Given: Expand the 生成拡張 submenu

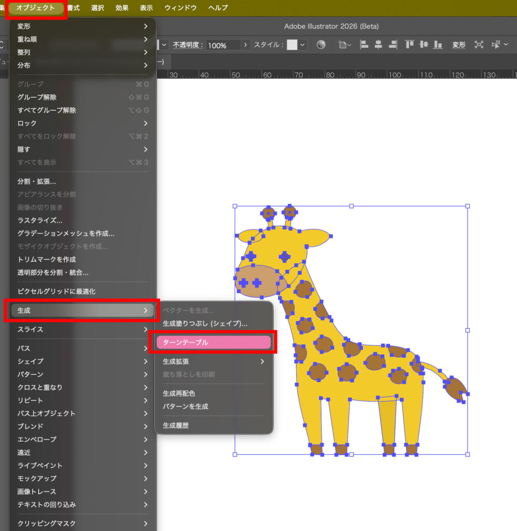Looking at the screenshot, I should point(213,361).
